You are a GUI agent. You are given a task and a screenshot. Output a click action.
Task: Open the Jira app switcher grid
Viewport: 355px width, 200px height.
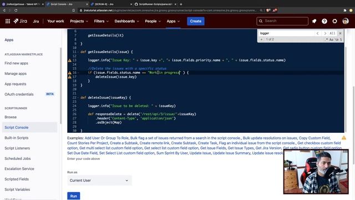[x=7, y=21]
